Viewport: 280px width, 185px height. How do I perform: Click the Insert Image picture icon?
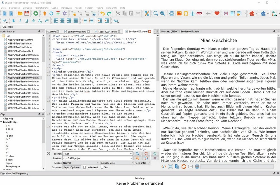179,13
